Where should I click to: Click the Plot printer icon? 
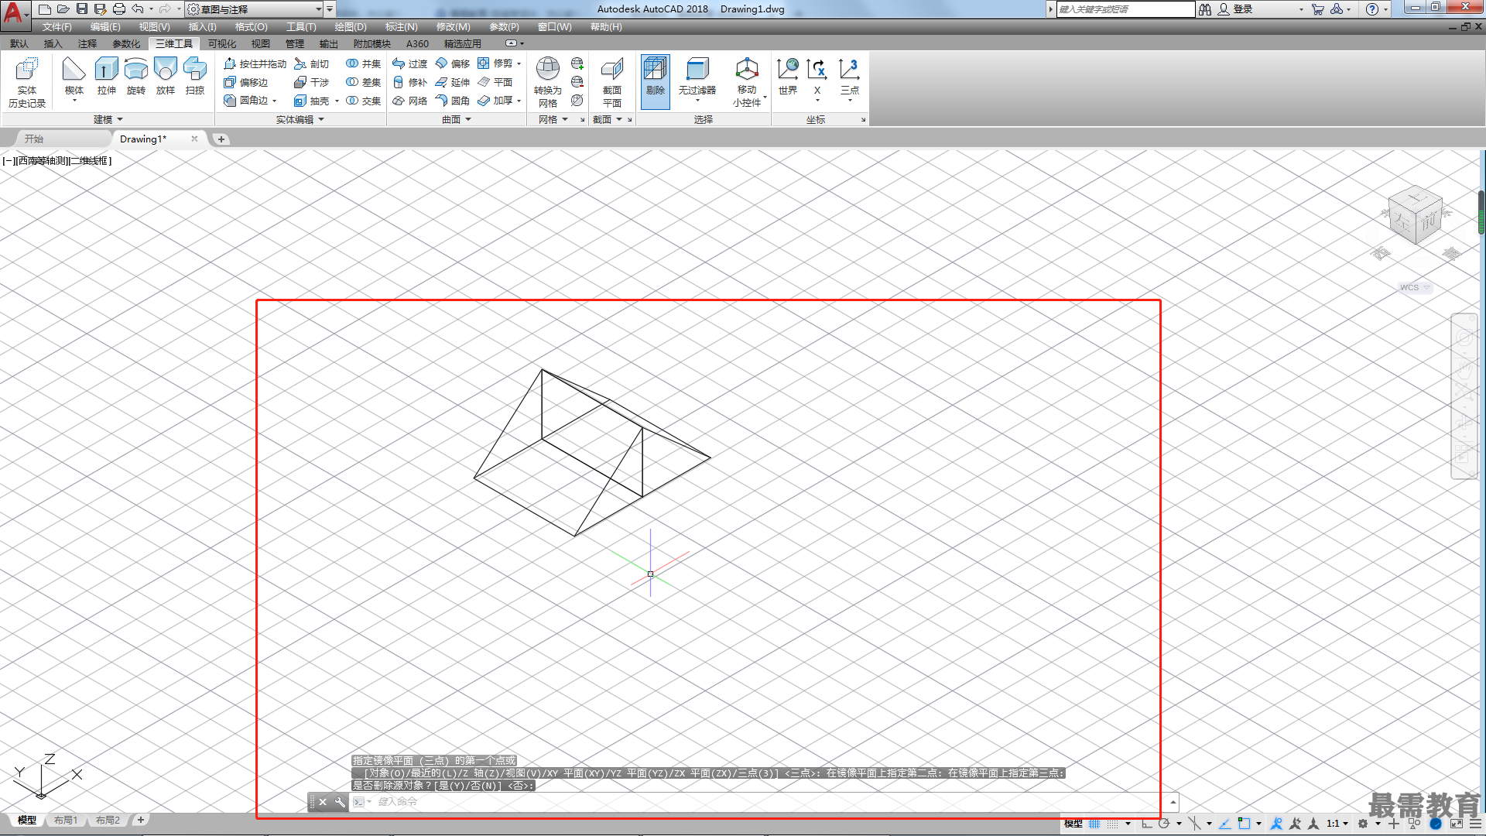click(119, 9)
